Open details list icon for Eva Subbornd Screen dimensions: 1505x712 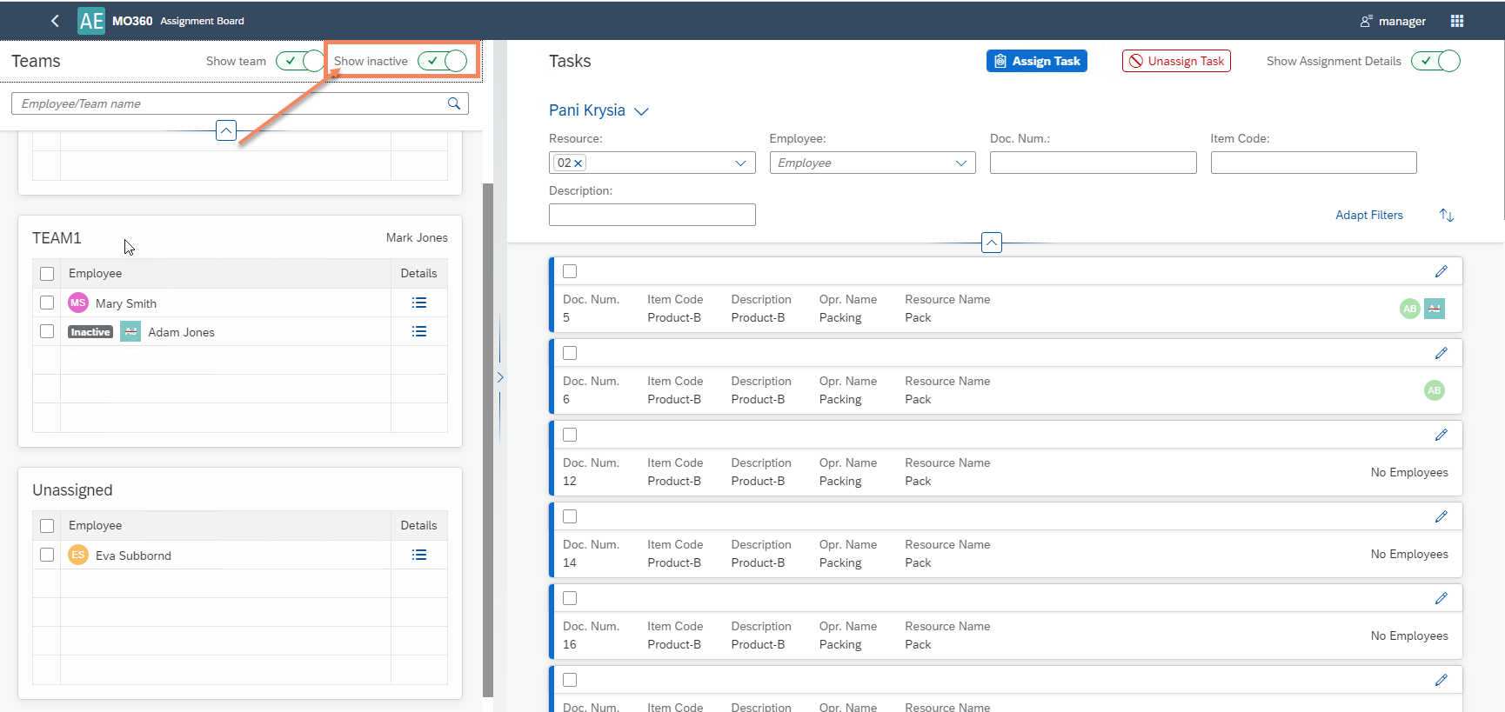pyautogui.click(x=418, y=555)
